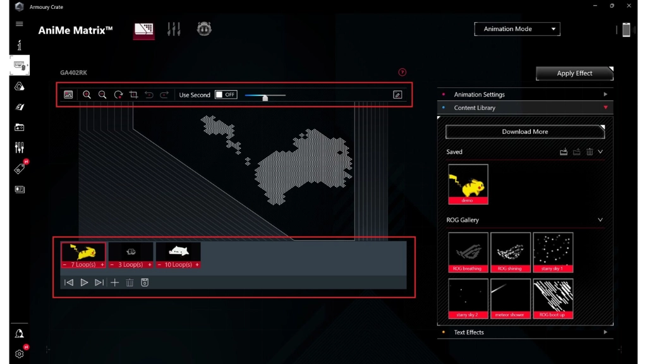The width and height of the screenshot is (647, 364).
Task: Open the Animation Mode dropdown
Action: click(517, 29)
